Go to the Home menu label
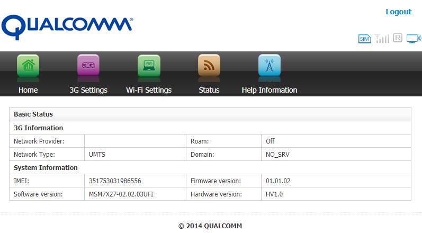 pos(28,90)
